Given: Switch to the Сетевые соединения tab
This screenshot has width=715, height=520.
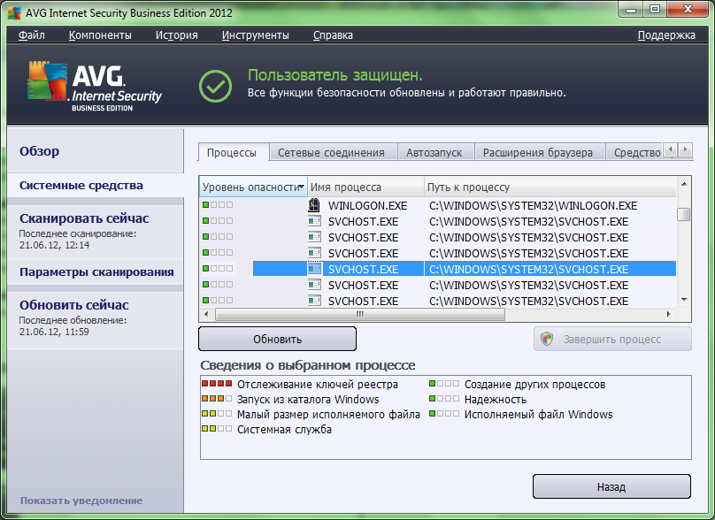Looking at the screenshot, I should point(332,152).
